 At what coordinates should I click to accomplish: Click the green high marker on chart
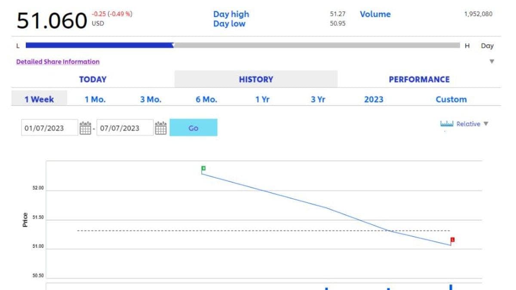203,168
